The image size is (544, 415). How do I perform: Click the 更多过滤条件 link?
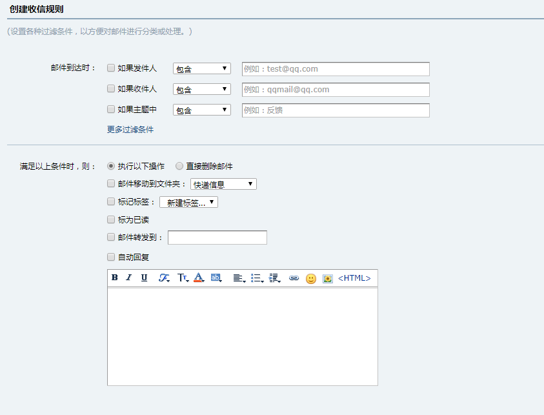tap(130, 129)
